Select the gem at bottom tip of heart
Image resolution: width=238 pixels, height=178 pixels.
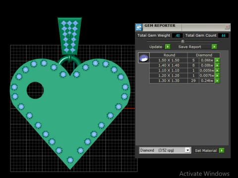[x=70, y=160]
